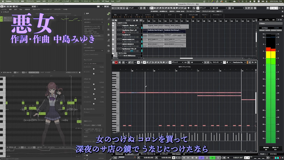Select the Mute (X) tool in project toolbar

pyautogui.click(x=168, y=8)
